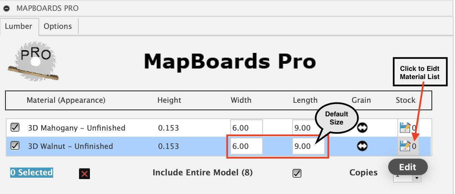Click the 0 Selected label
Screen dimensions: 455x194
pyautogui.click(x=32, y=173)
